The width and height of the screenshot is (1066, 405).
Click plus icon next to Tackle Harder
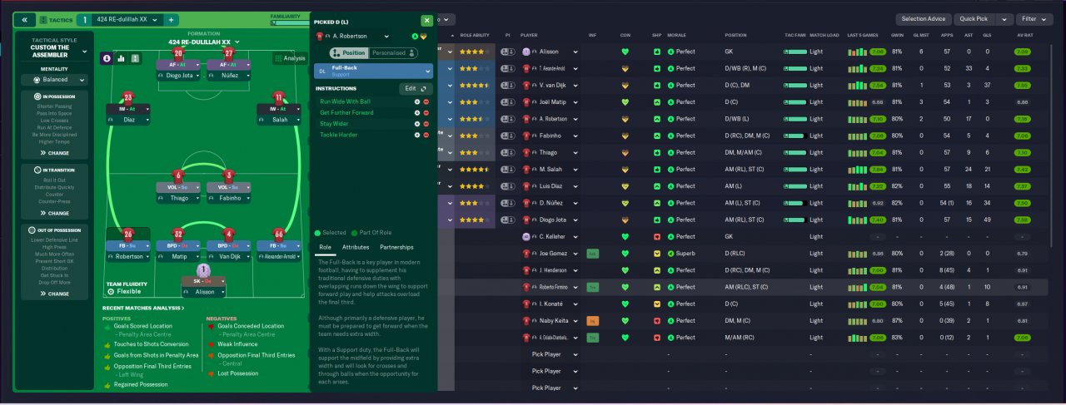click(416, 134)
